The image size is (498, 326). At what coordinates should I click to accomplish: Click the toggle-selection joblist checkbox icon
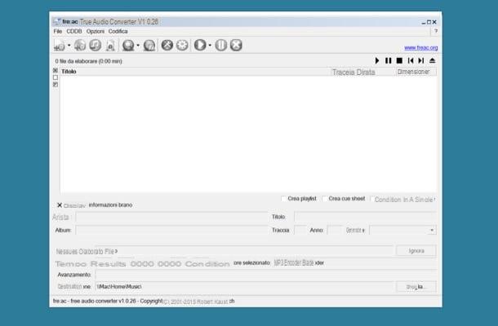pyautogui.click(x=56, y=85)
